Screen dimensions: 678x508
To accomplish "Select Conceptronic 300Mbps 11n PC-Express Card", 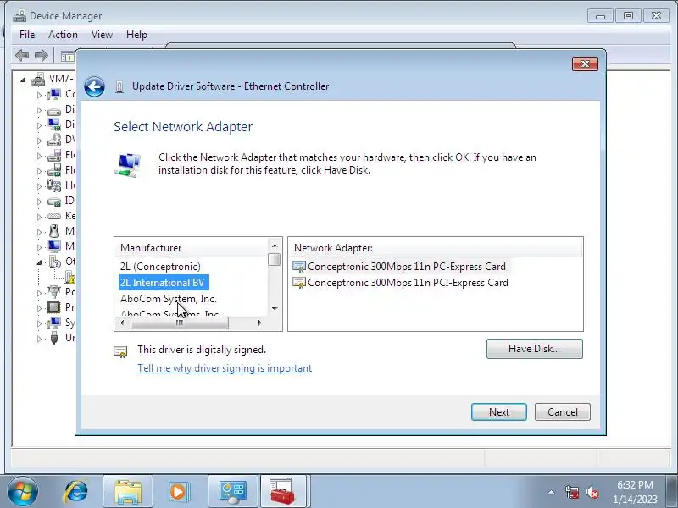I will click(407, 267).
